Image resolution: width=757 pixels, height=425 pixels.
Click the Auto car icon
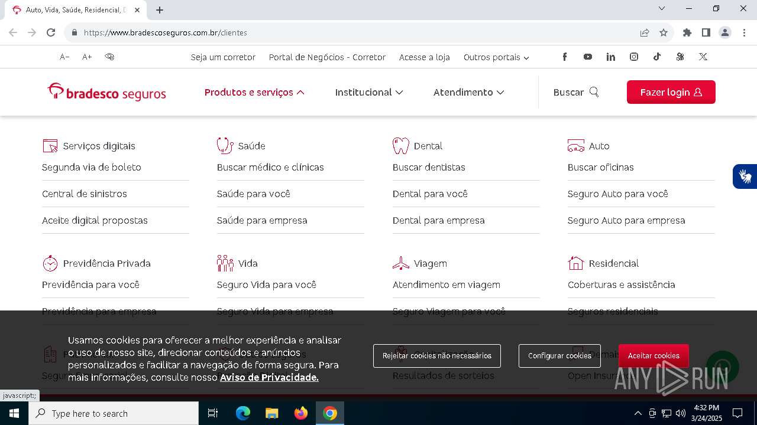pyautogui.click(x=576, y=146)
